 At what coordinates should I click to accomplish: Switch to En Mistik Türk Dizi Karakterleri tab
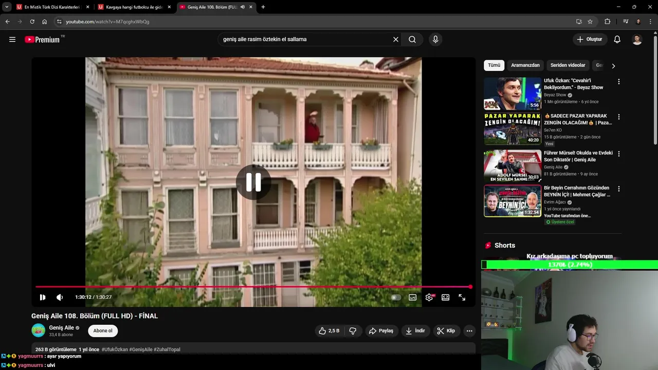click(x=51, y=7)
